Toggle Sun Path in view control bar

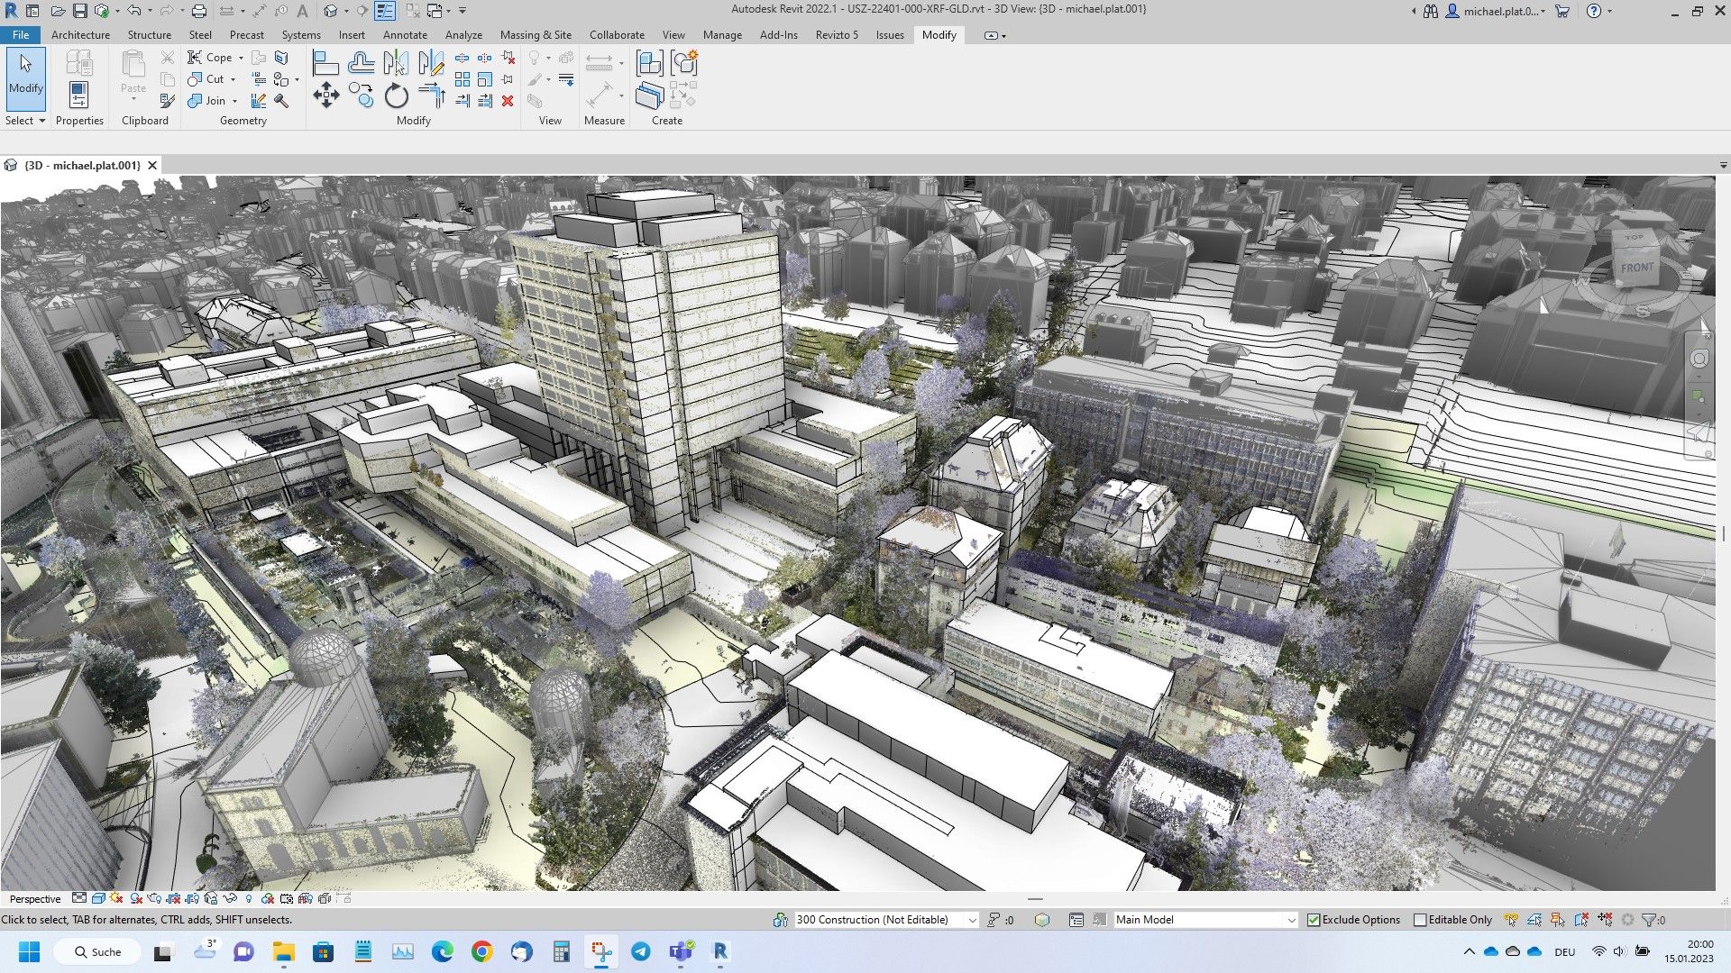(116, 899)
